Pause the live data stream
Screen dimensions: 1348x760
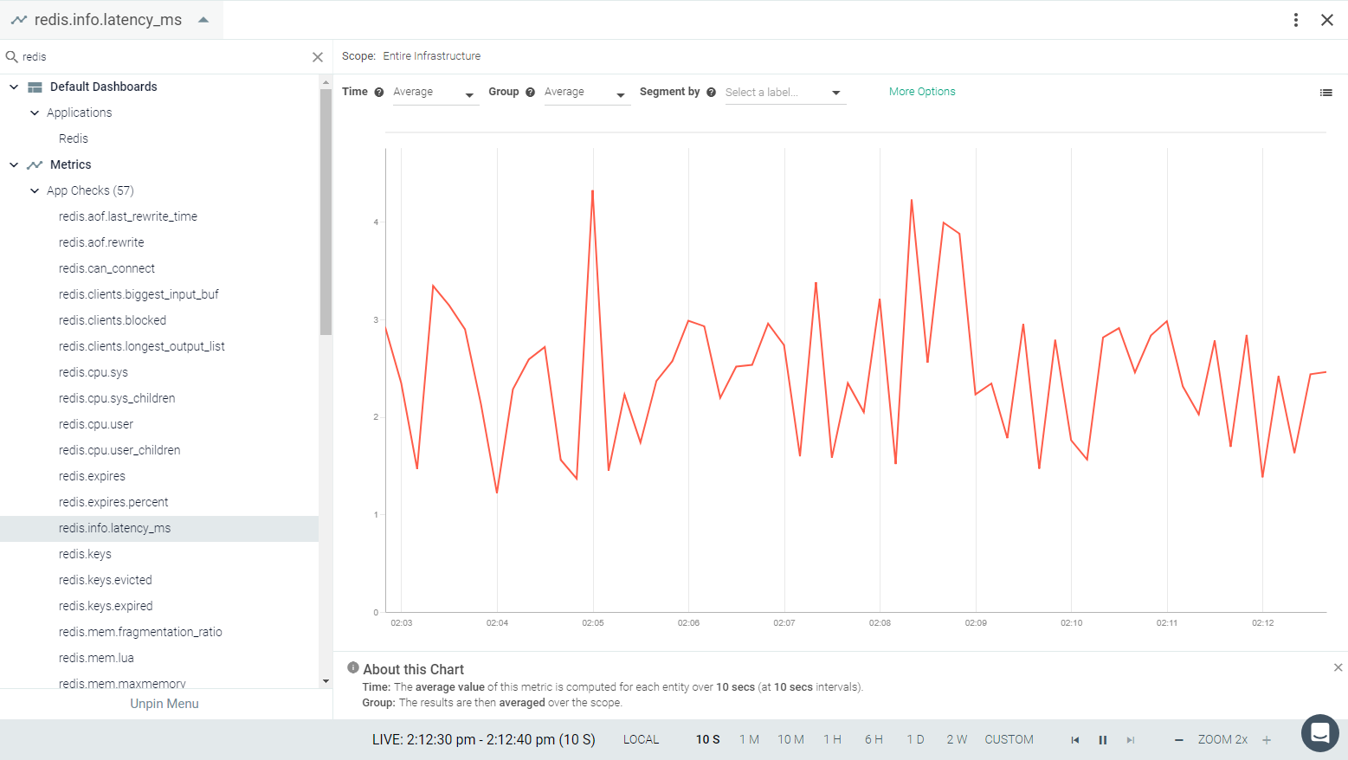point(1103,740)
